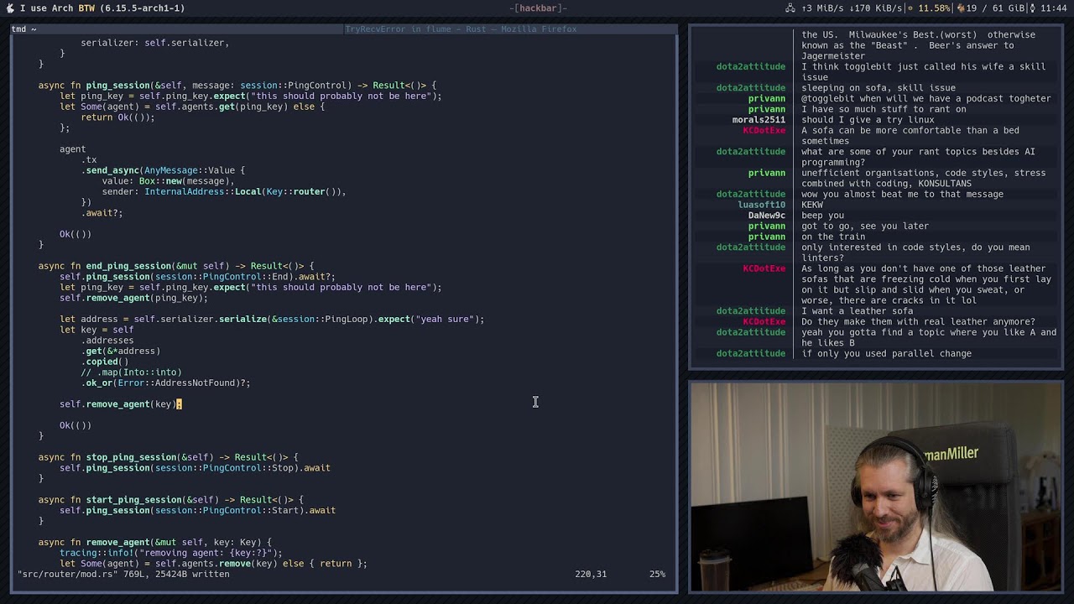This screenshot has height=604, width=1074.
Task: Click the CPU usage icon beside 11.58%
Action: tap(910, 8)
